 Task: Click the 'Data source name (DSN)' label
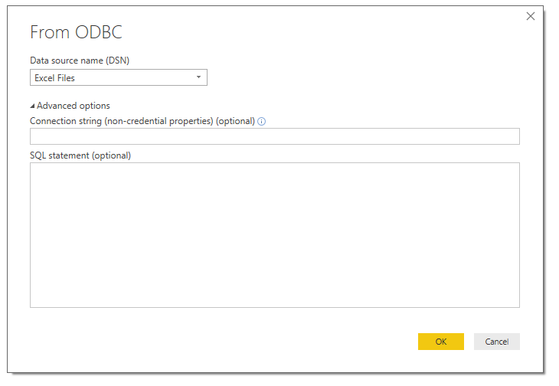(x=80, y=61)
